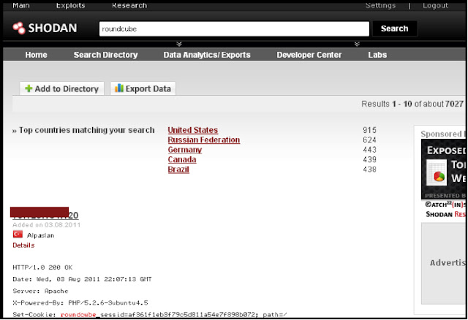Viewport: 468px width, 320px height.
Task: Filter results by Russian Federation
Action: click(204, 140)
